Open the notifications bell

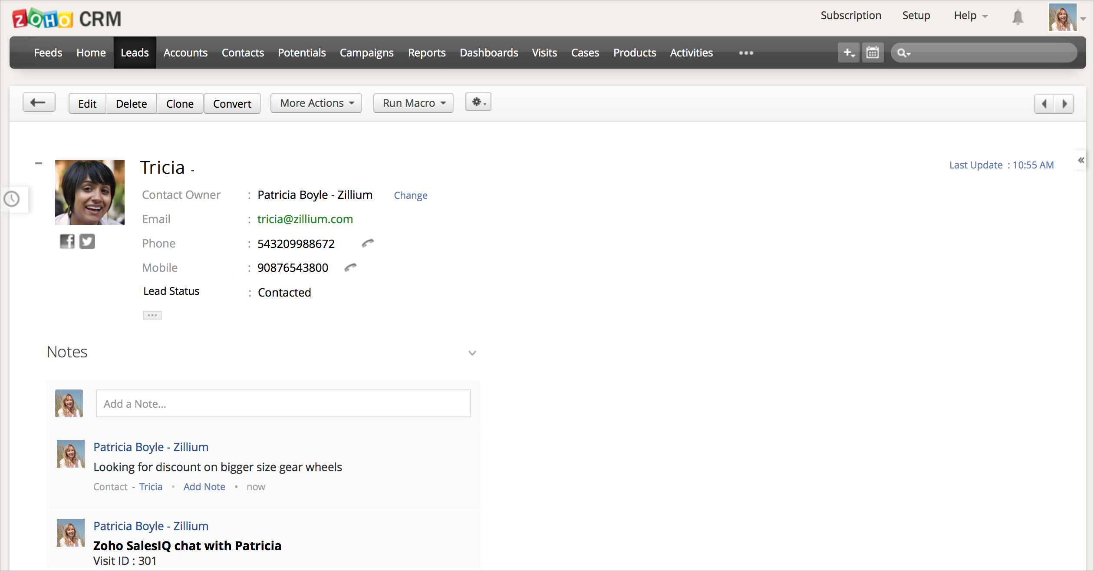1018,17
